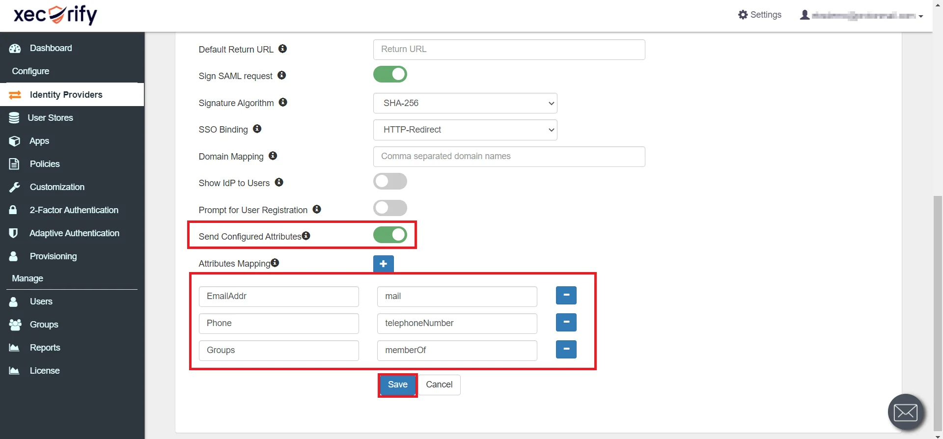Open the mail chat icon at bottom right
943x439 pixels.
coord(905,412)
